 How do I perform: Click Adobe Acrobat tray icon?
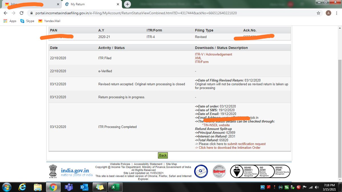pyautogui.click(x=269, y=187)
